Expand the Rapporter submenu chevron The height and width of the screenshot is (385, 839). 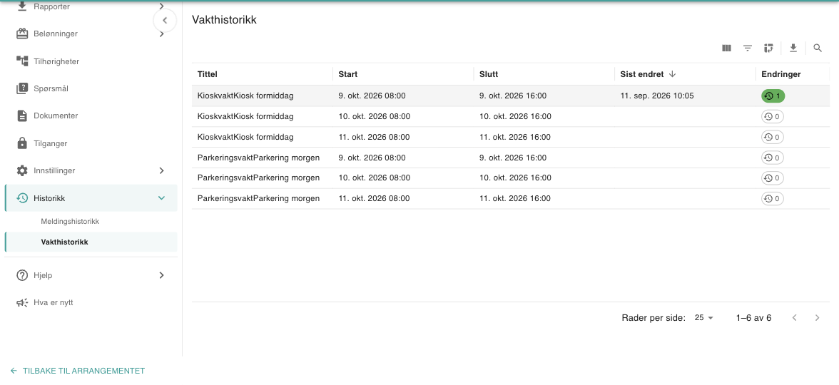161,6
